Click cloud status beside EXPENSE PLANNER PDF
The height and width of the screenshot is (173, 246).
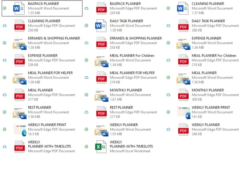[5, 60]
